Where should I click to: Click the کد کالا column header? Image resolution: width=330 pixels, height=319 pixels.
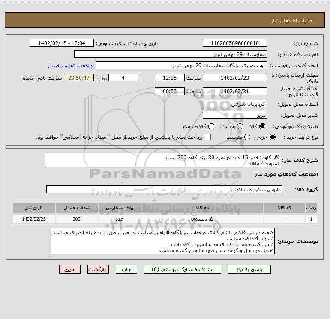click(284, 208)
